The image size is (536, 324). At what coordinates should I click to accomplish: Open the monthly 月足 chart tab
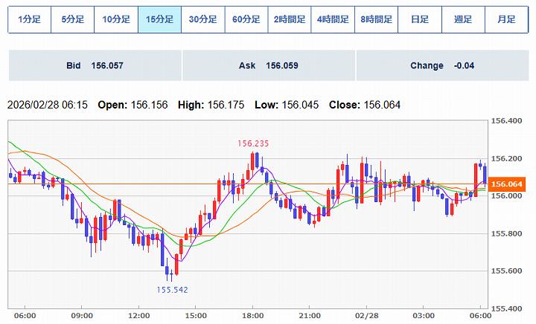coord(506,20)
